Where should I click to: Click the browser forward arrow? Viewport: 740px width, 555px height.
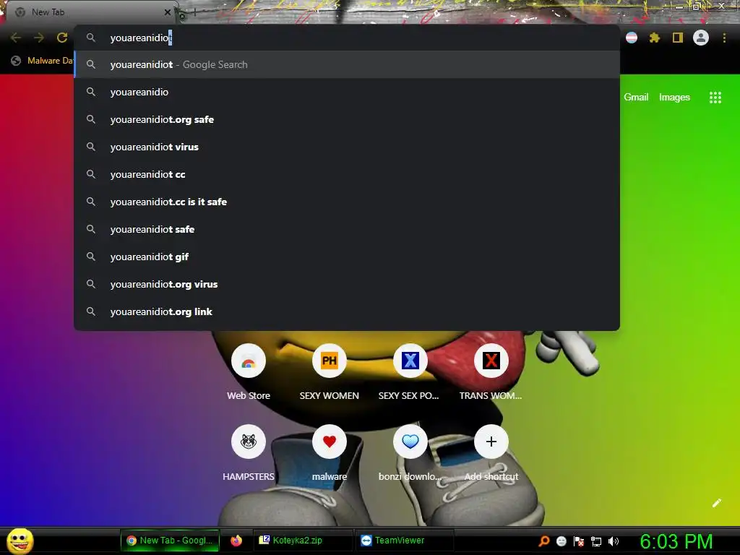[39, 38]
